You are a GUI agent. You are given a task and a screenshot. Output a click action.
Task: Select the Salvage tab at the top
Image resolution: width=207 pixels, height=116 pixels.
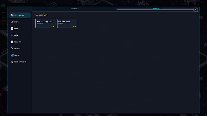(157, 9)
